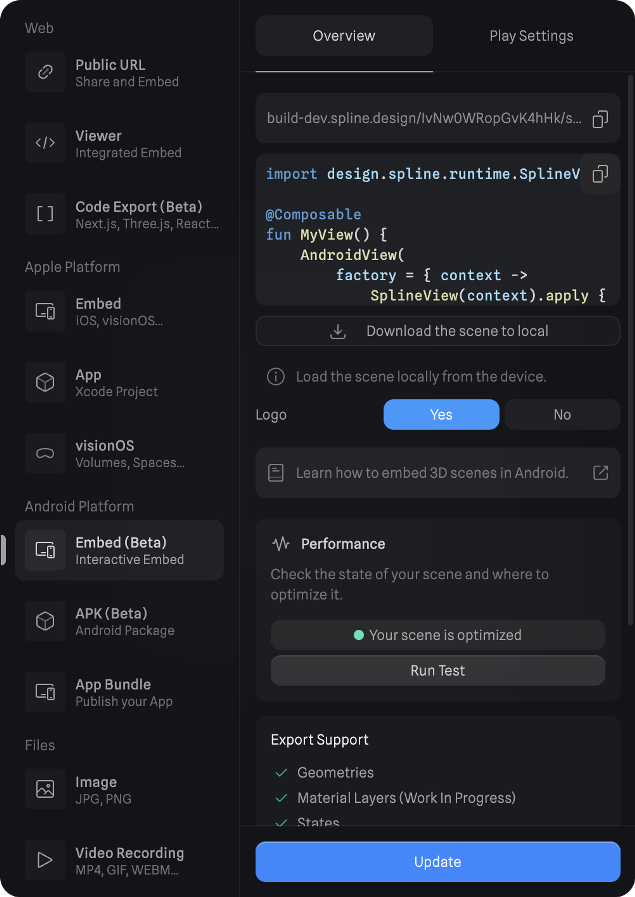Click the Public URL link icon

point(45,72)
